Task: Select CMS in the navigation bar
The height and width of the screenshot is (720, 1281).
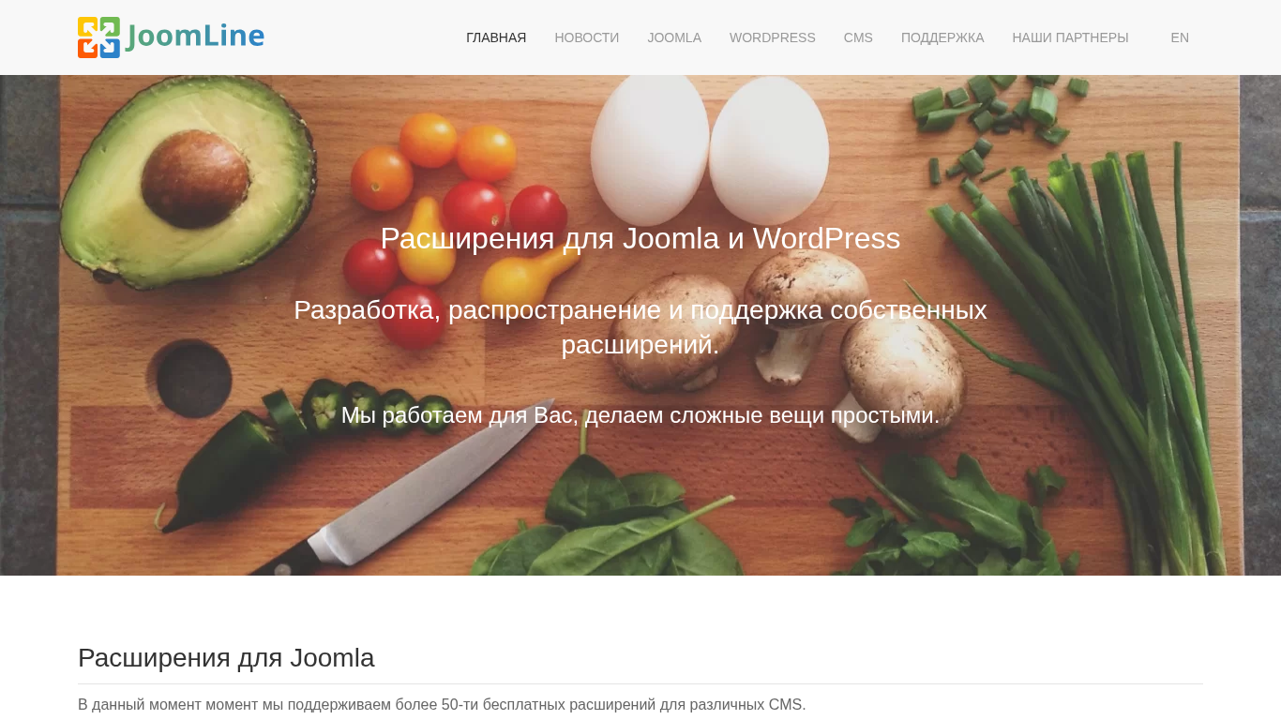Action: 858,37
